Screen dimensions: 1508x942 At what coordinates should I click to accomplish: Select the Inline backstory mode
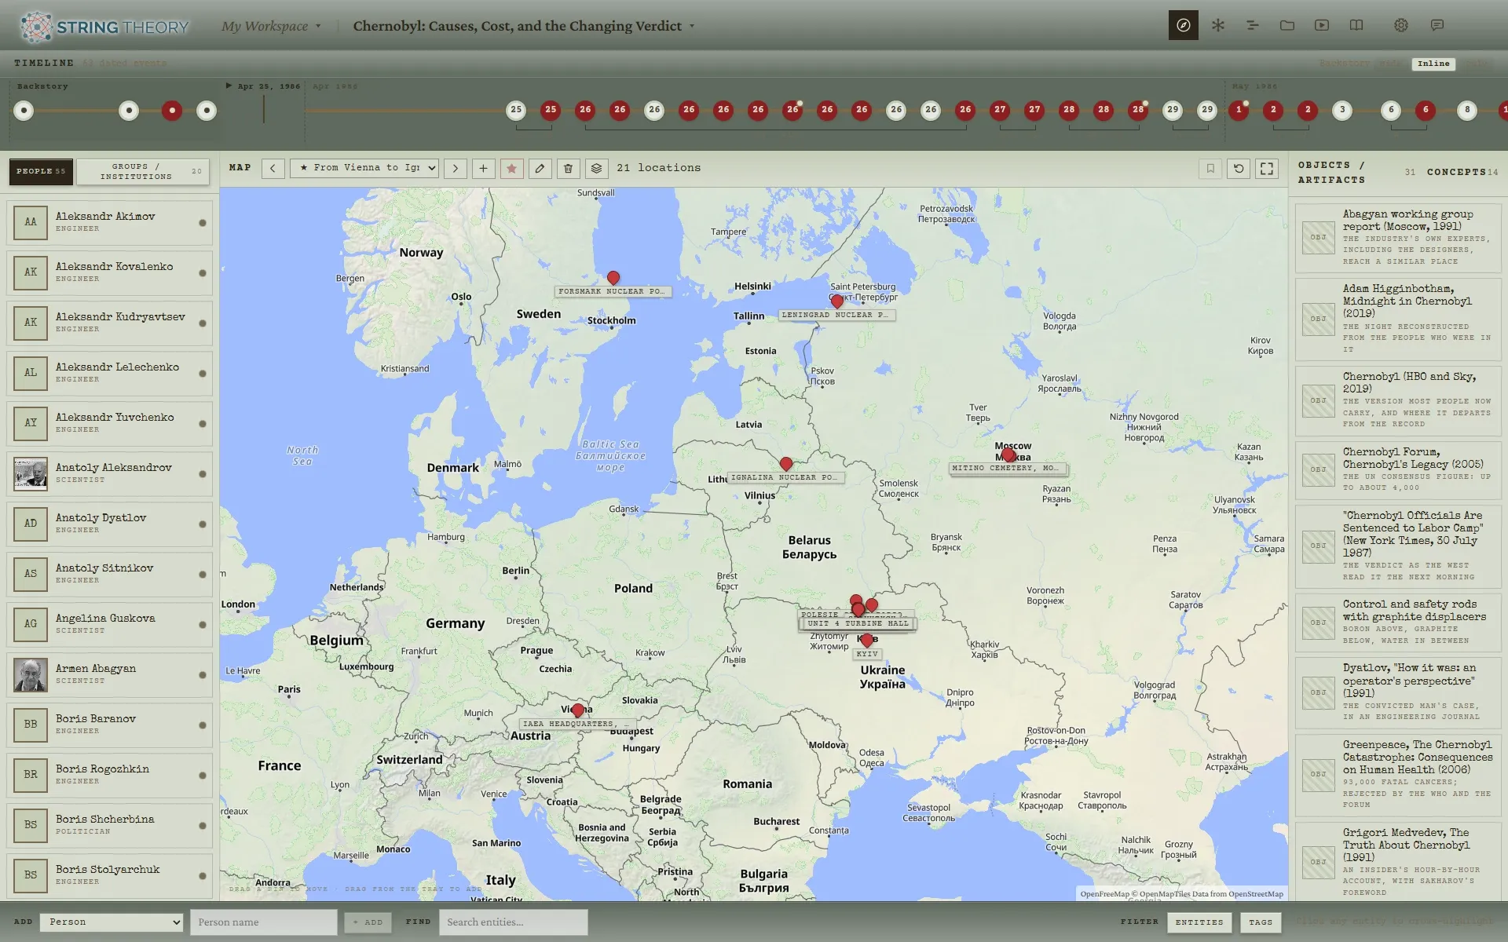(1433, 64)
